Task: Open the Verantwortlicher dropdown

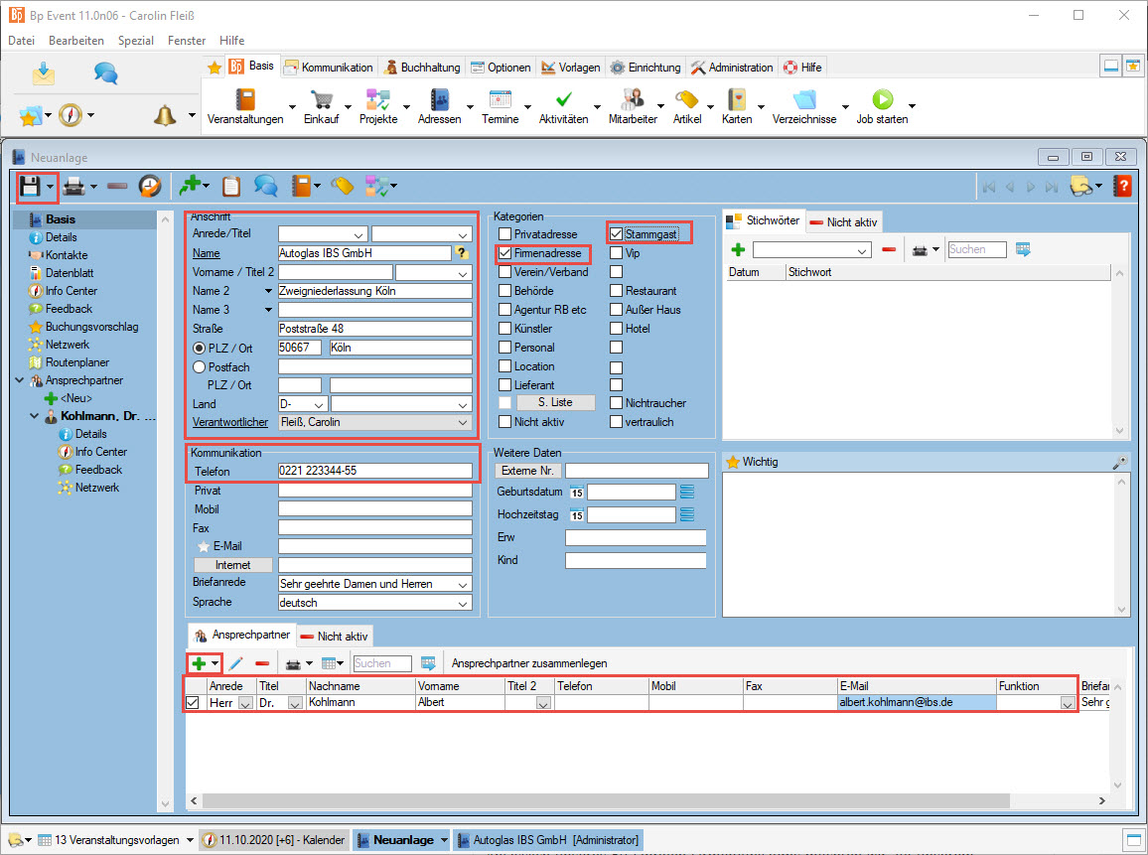Action: pyautogui.click(x=462, y=423)
